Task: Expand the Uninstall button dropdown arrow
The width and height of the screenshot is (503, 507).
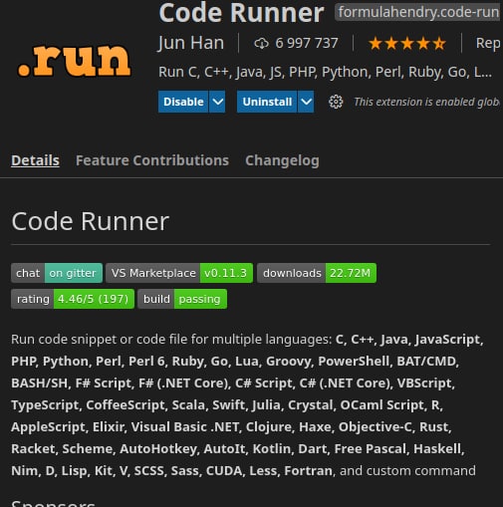Action: [306, 102]
